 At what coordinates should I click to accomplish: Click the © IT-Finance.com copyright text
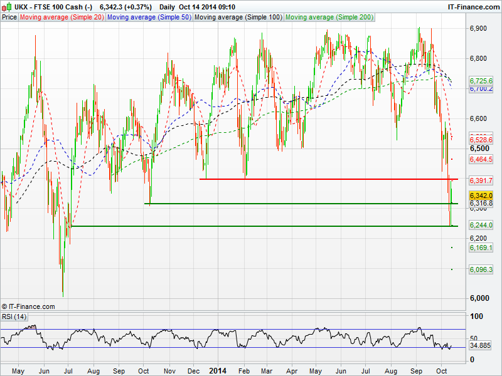tap(28, 306)
